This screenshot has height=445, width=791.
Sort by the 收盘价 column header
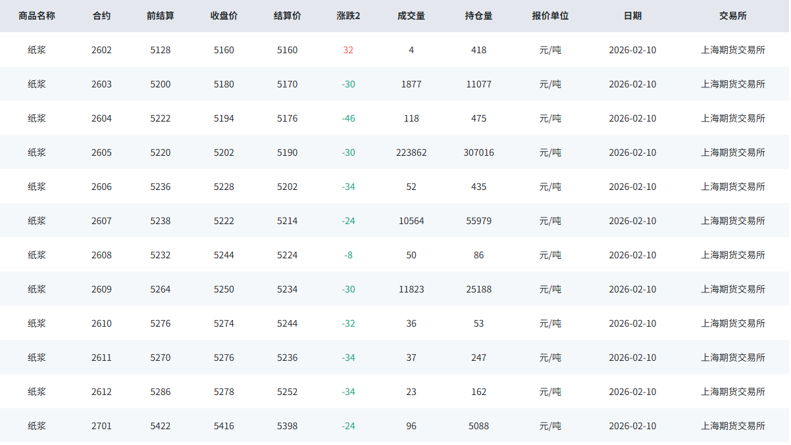(224, 16)
